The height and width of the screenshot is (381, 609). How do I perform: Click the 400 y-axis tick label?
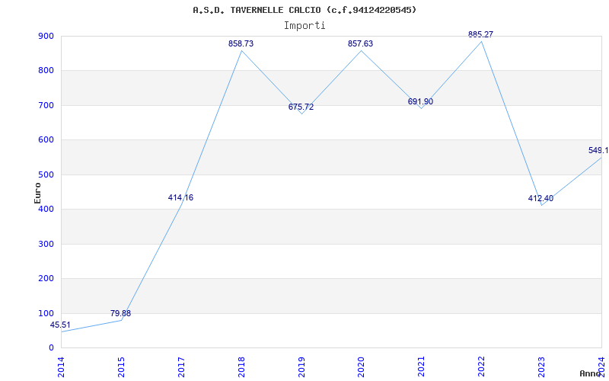[46, 209]
